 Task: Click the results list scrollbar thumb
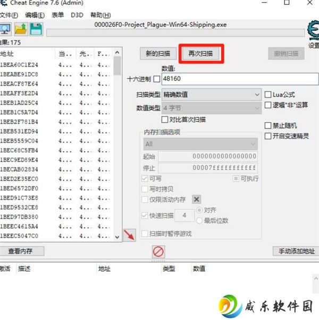(x=117, y=66)
